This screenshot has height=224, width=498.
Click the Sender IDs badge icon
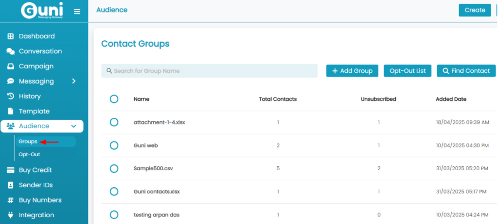click(x=11, y=185)
